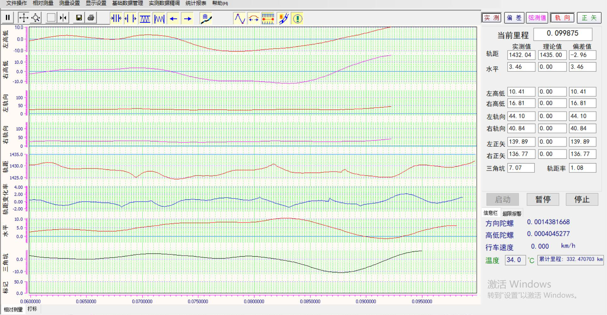607x315 pixels.
Task: Click the ruler measurement icon
Action: (x=268, y=18)
